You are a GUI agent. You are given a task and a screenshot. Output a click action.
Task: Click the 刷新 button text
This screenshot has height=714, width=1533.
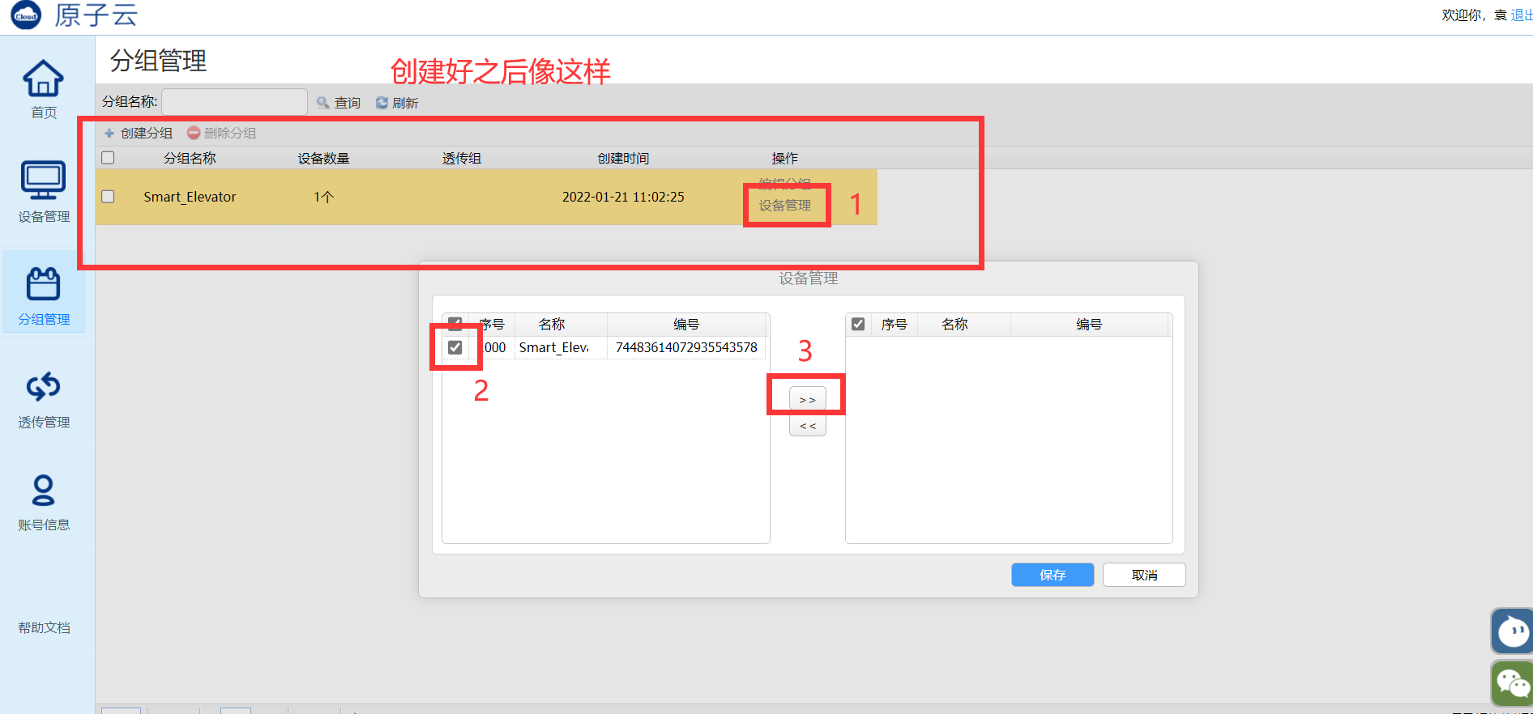(x=405, y=103)
